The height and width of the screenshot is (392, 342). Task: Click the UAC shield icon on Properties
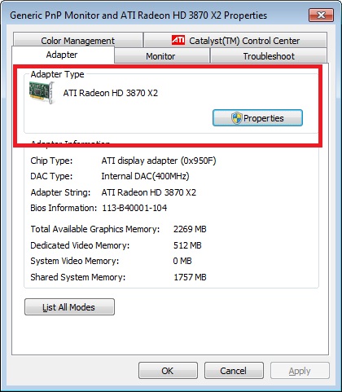coord(236,118)
